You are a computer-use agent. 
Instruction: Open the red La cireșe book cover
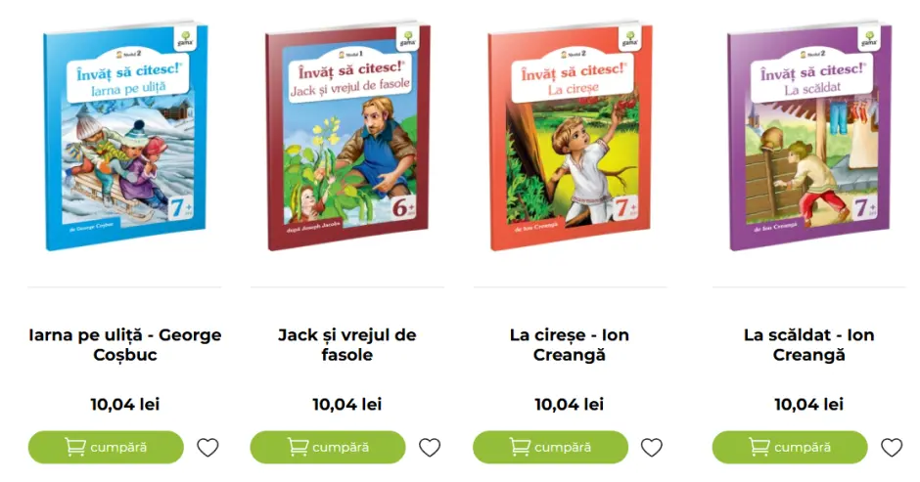click(x=570, y=138)
